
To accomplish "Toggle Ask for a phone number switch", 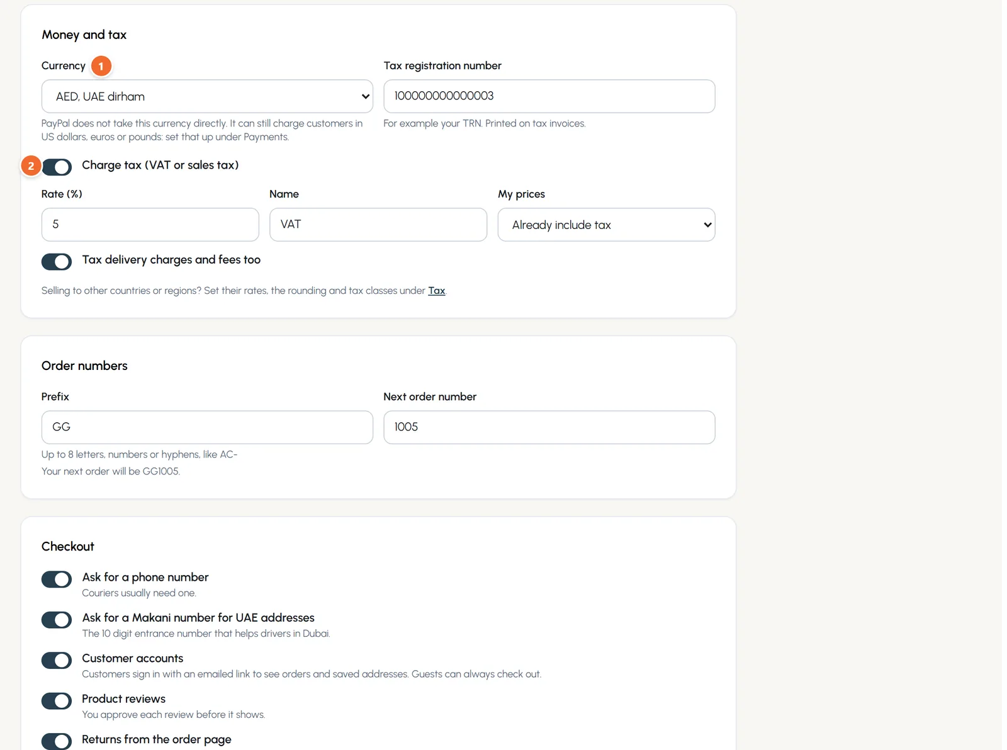I will click(x=57, y=579).
